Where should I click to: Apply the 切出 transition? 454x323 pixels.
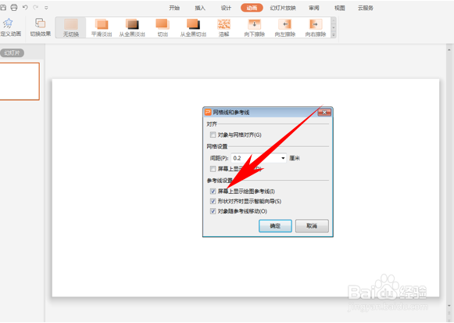[163, 27]
